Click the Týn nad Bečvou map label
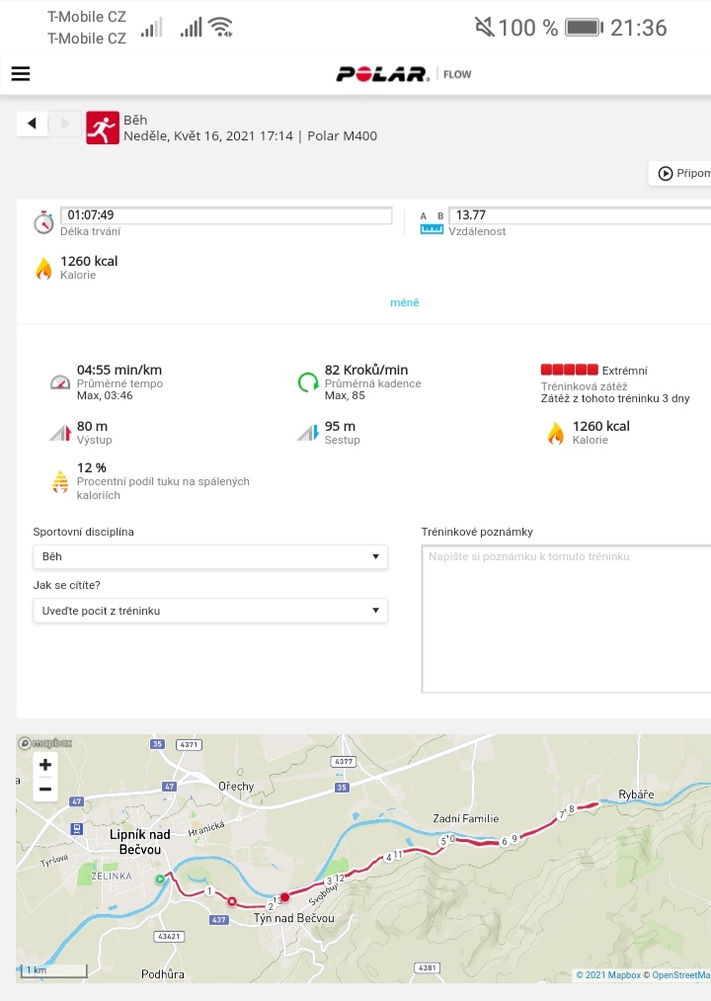The image size is (711, 1001). coord(293,918)
